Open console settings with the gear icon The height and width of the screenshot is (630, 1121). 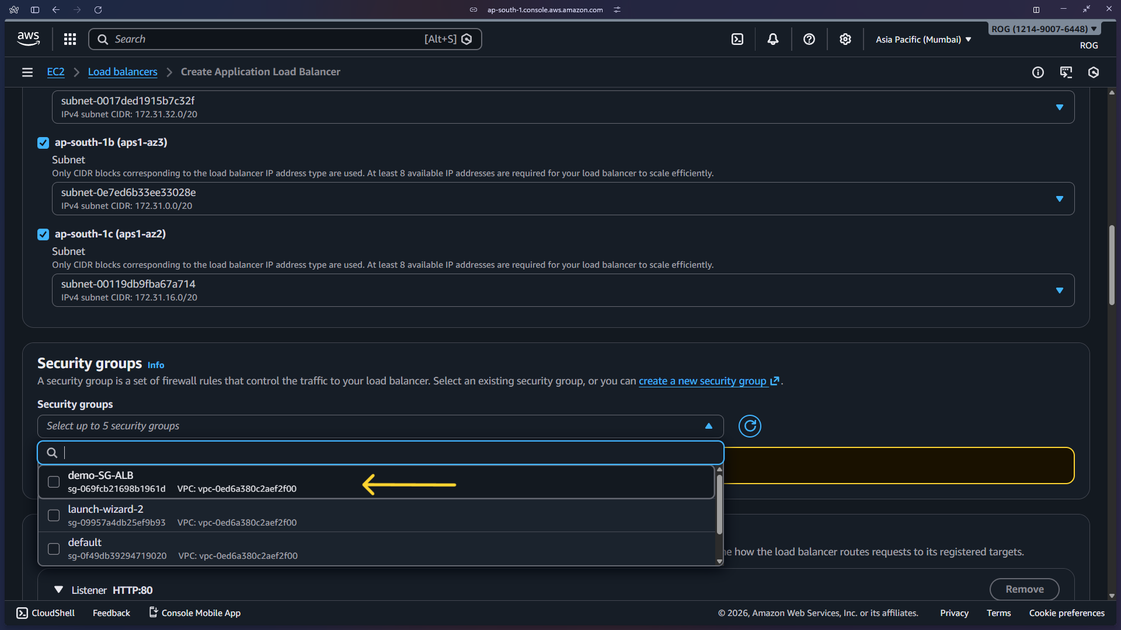coord(845,39)
